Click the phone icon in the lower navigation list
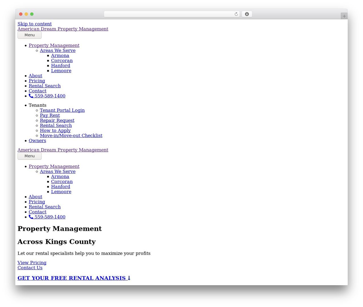363x307 pixels. pos(31,217)
